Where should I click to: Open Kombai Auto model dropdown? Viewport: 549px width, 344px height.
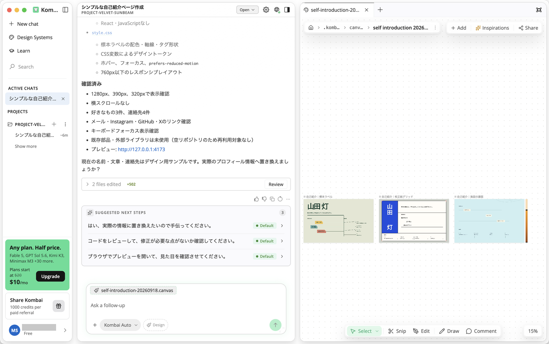120,325
